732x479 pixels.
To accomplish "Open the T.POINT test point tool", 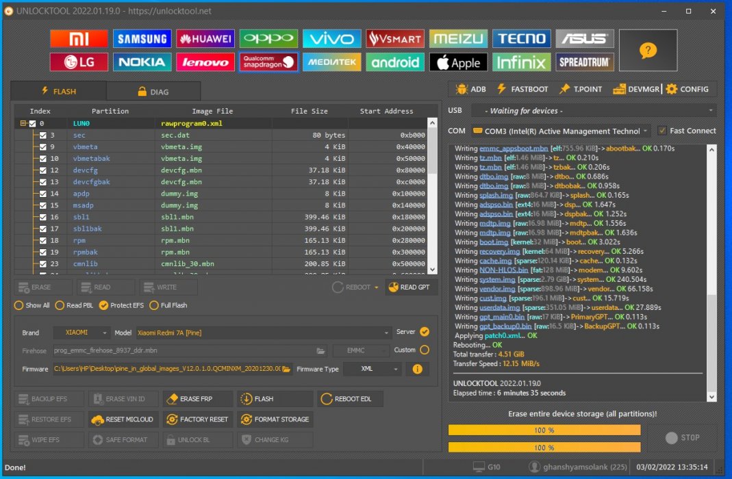I will click(581, 89).
